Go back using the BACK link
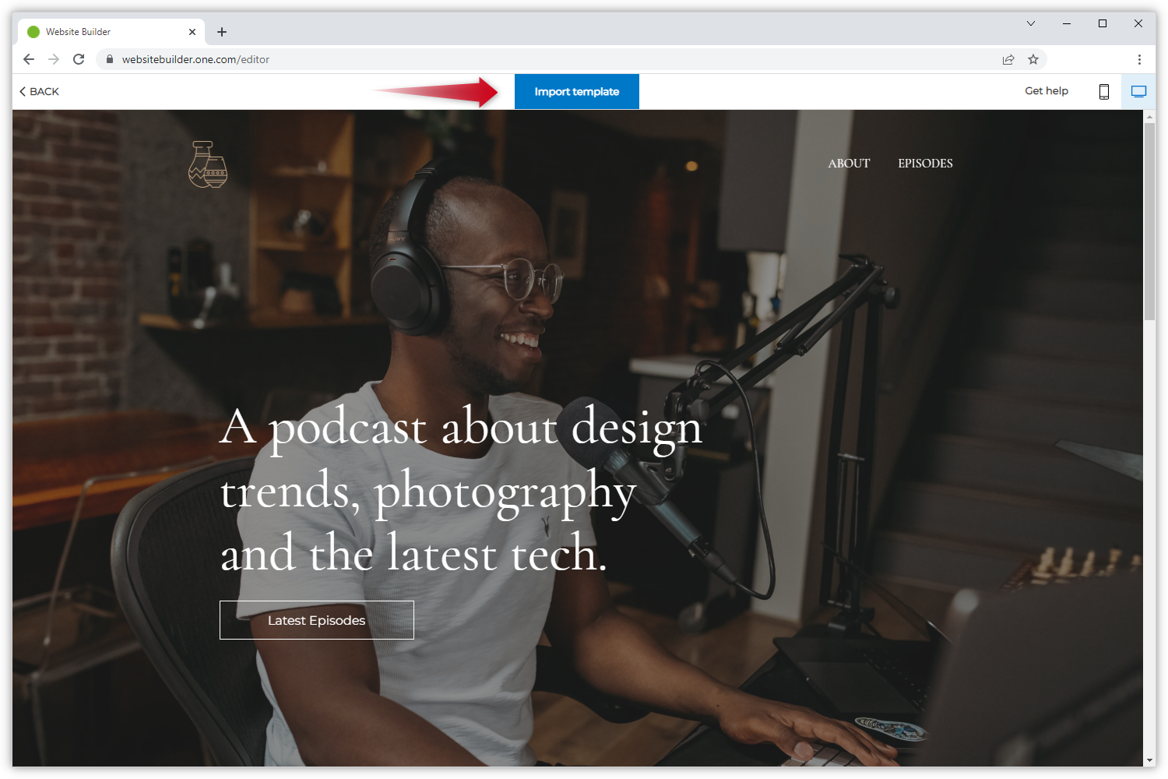Image resolution: width=1168 pixels, height=779 pixels. tap(39, 92)
